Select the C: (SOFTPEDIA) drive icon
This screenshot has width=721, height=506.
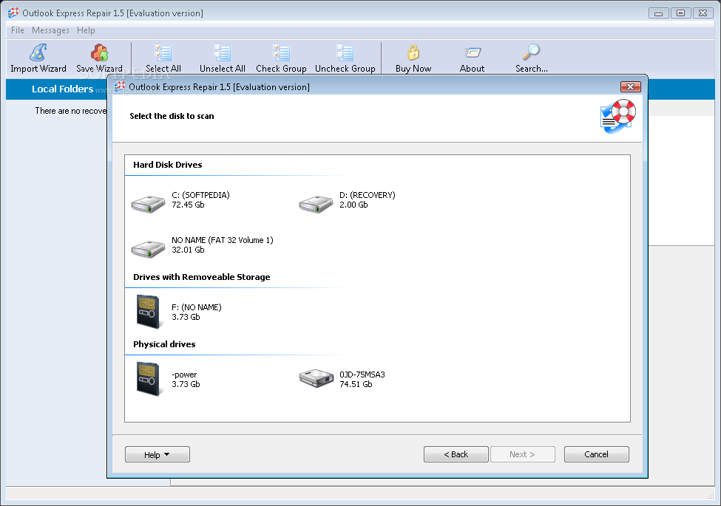(x=148, y=204)
